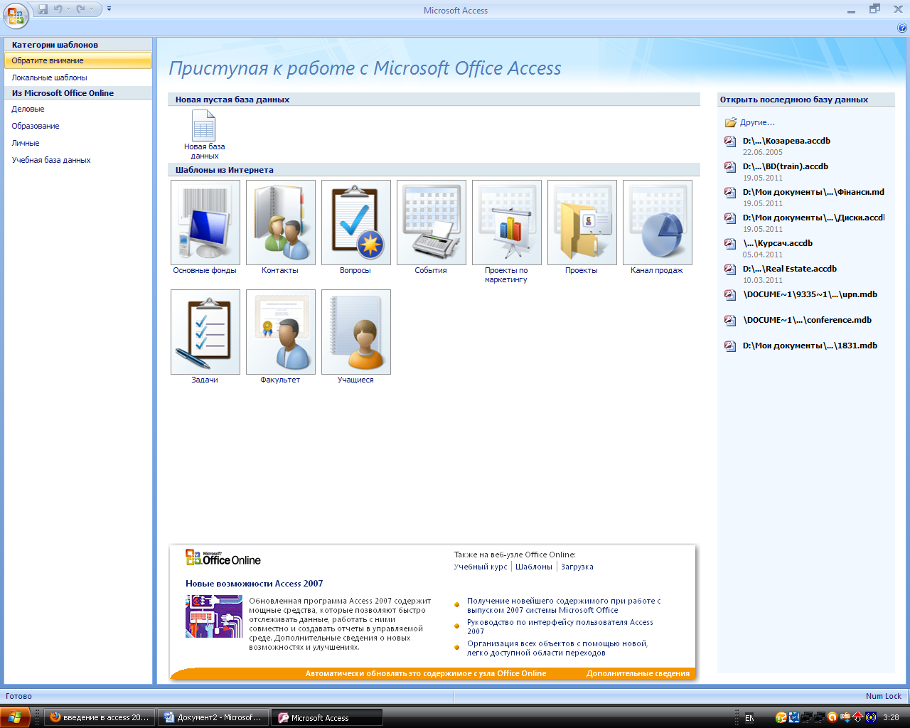Click the Шаблоны link in Office Online
Viewport: 910px width, 728px height.
[534, 567]
